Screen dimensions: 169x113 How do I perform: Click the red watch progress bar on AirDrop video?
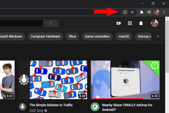pyautogui.click(x=117, y=99)
